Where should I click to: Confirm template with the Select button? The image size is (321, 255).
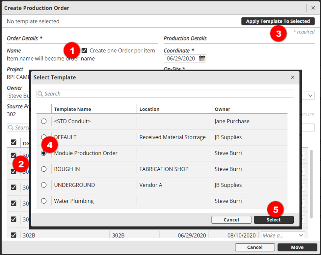point(274,220)
